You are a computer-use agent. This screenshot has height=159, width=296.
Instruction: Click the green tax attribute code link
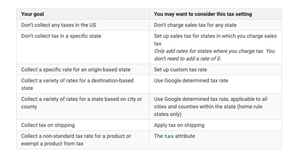pos(169,136)
